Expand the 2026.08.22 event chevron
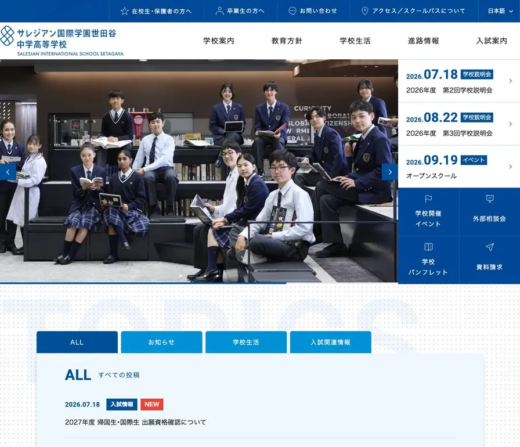The image size is (520, 447). pos(510,124)
